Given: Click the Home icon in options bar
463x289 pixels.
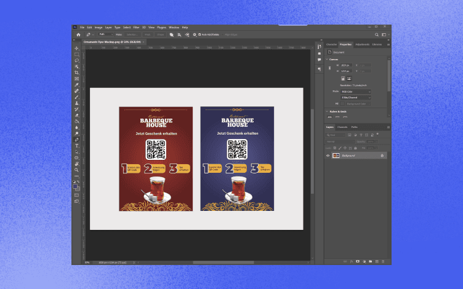Looking at the screenshot, I should pos(78,34).
